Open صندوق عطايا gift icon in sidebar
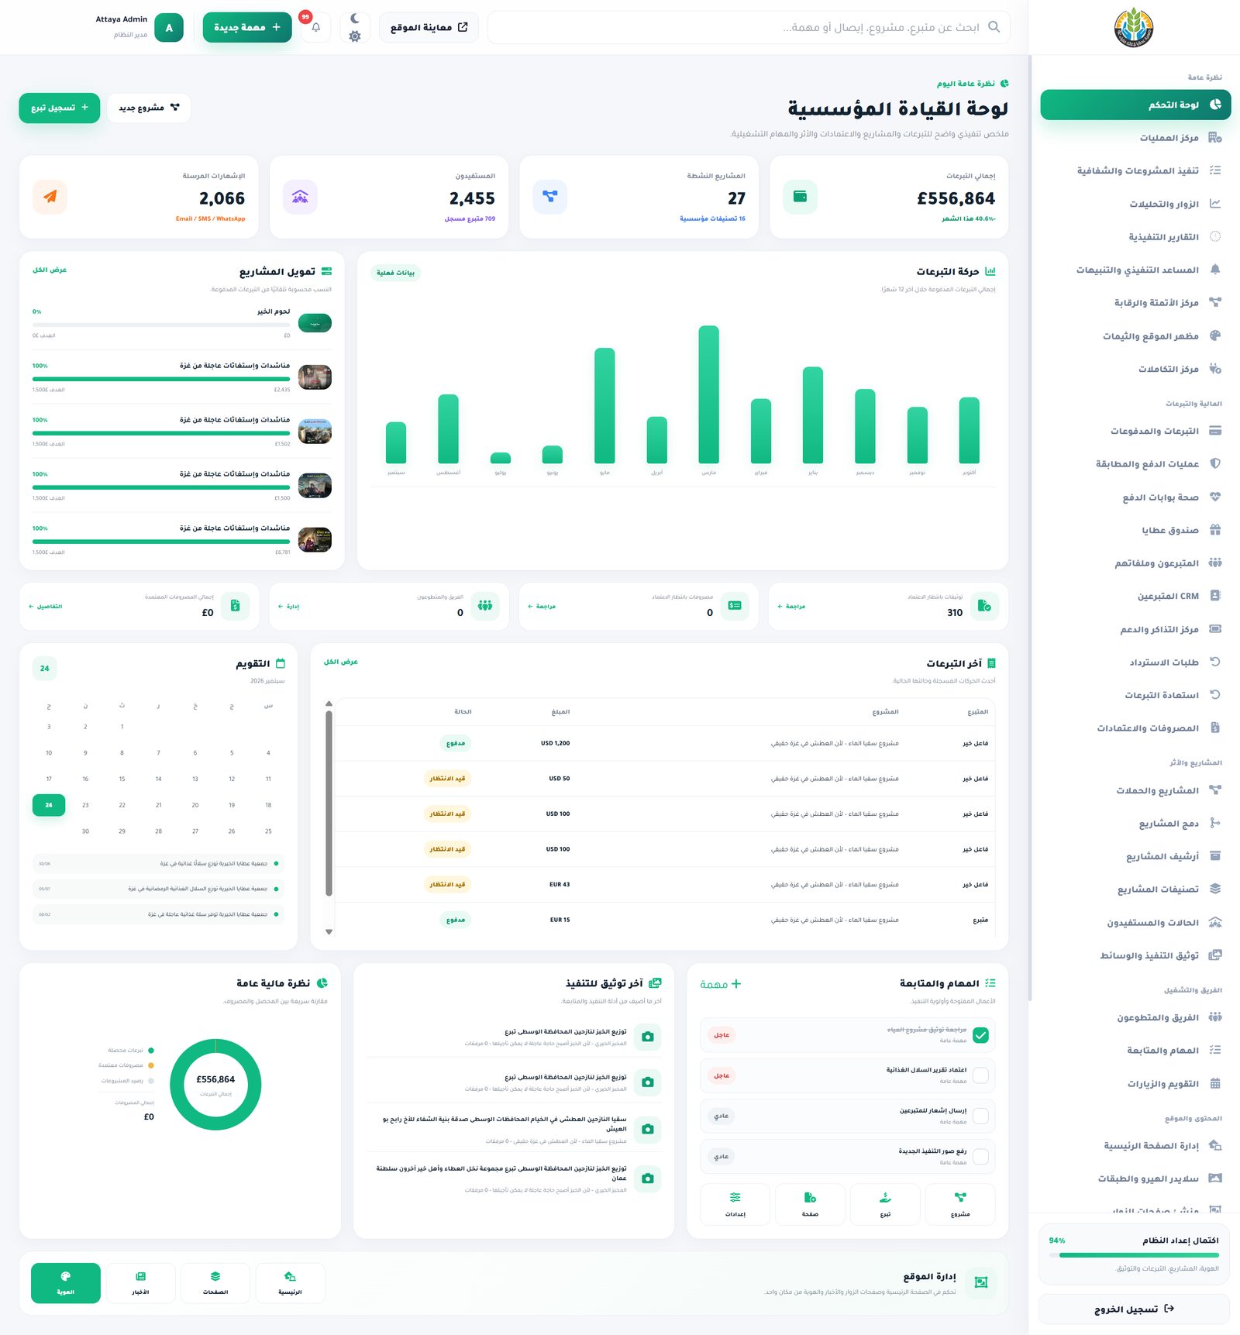This screenshot has width=1240, height=1335. (1215, 530)
